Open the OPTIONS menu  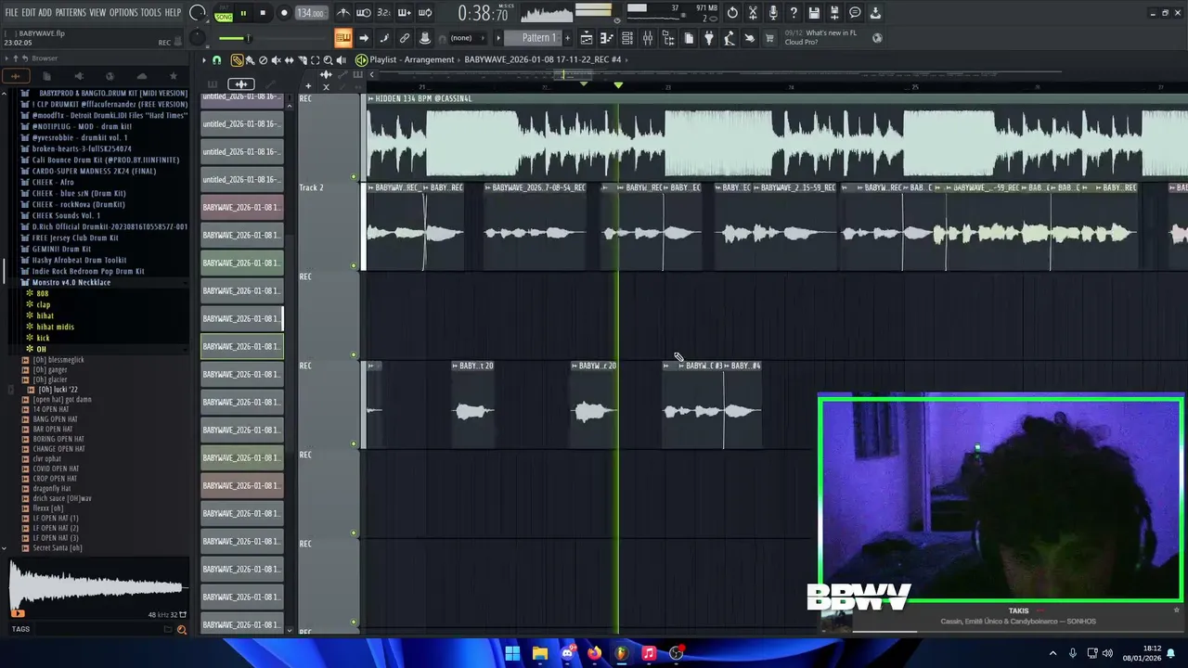point(123,12)
